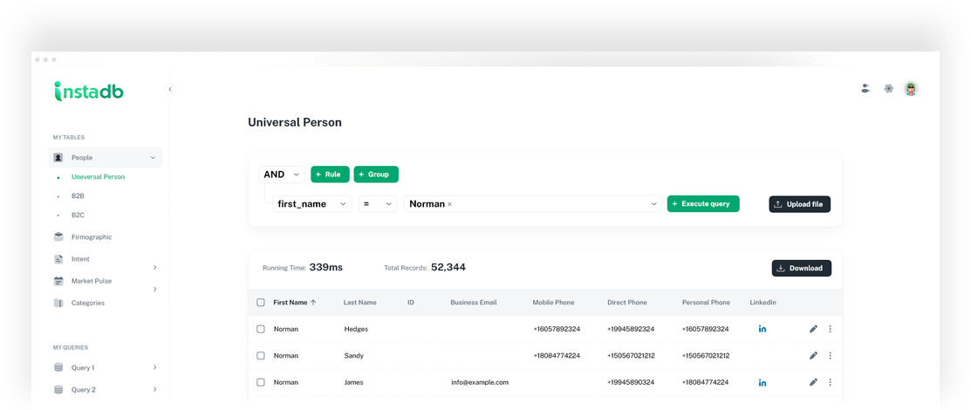Image resolution: width=971 pixels, height=410 pixels.
Task: Select B2B under People
Action: coord(78,196)
